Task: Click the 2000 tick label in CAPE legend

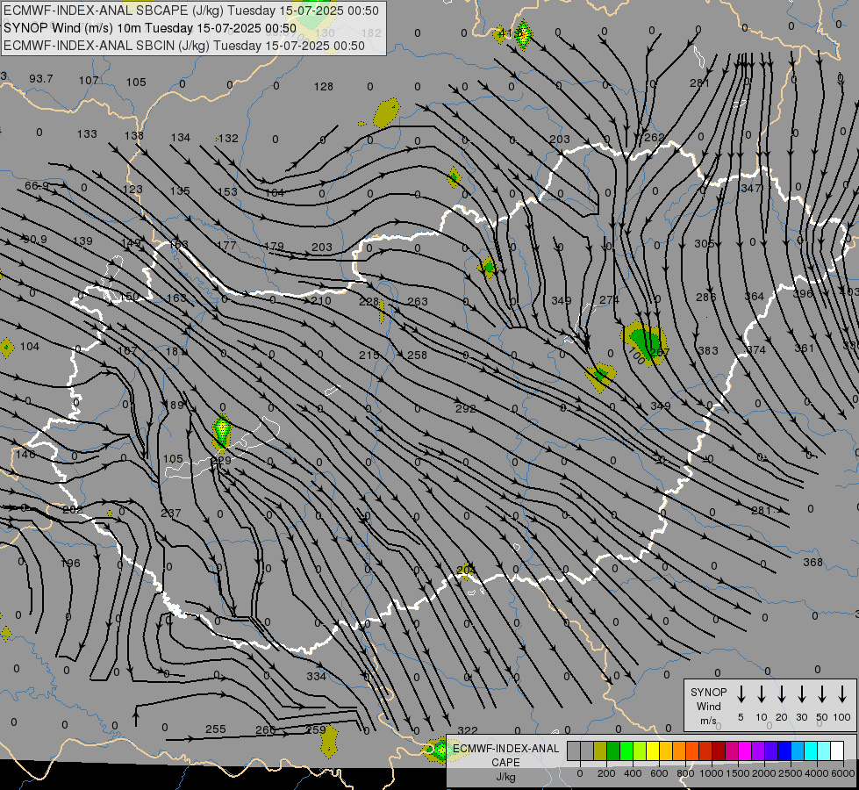Action: tap(764, 773)
